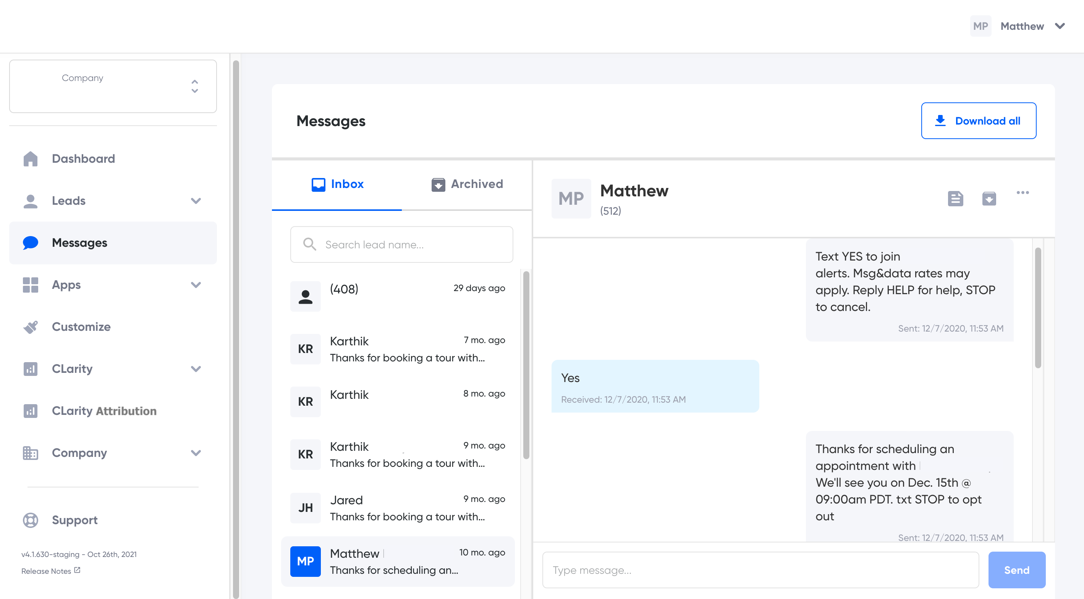Archive conversation using the archive box icon
Screen dimensions: 1084x599
[x=989, y=198]
